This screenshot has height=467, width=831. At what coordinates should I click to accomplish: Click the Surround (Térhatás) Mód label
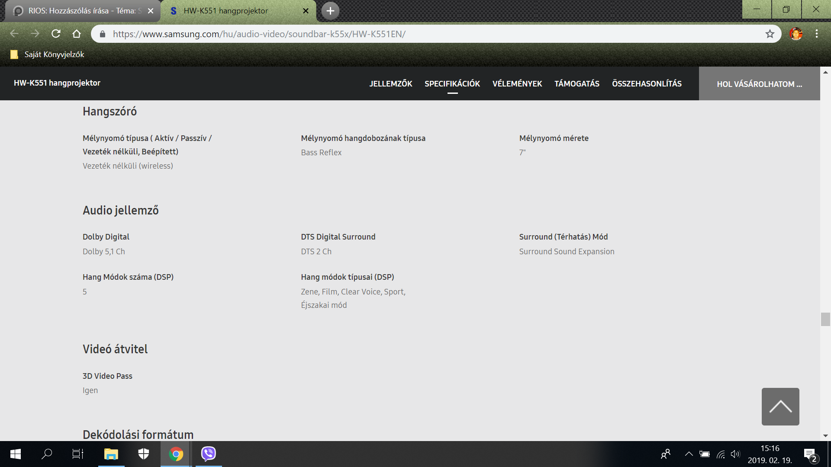(x=564, y=237)
